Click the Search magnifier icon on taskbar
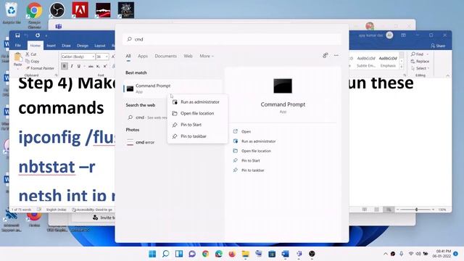This screenshot has width=464, height=261. [x=166, y=254]
